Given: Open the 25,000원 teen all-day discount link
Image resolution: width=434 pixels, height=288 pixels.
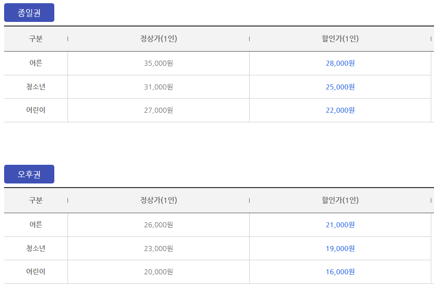Looking at the screenshot, I should pos(340,87).
